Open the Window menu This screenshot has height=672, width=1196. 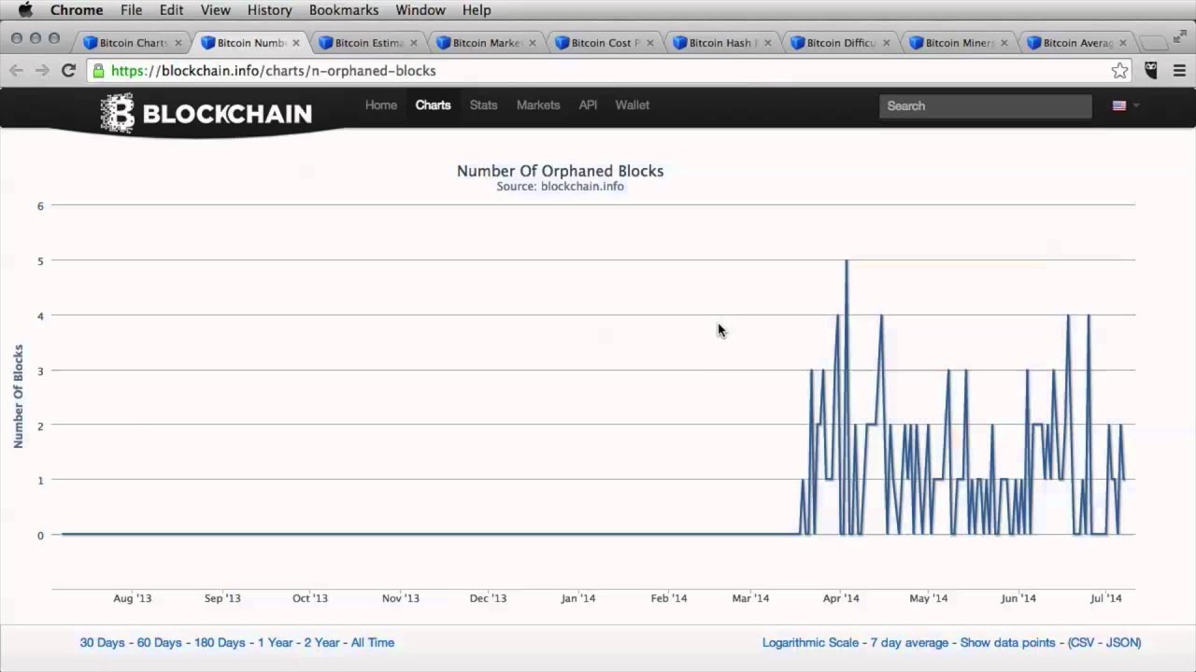420,10
